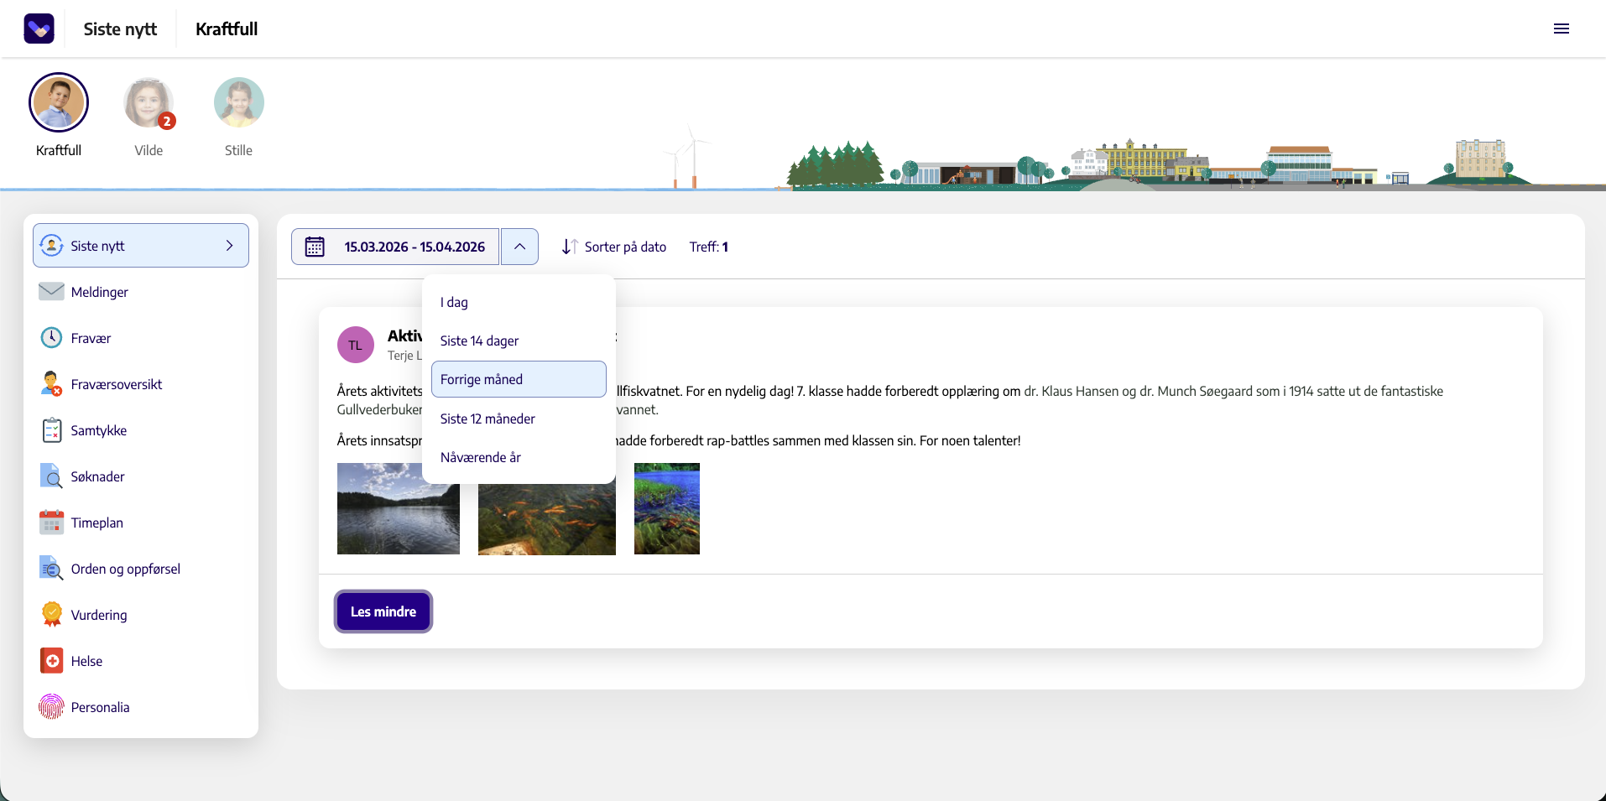Image resolution: width=1606 pixels, height=801 pixels.
Task: Open Samtykke in the sidebar
Action: pyautogui.click(x=141, y=430)
